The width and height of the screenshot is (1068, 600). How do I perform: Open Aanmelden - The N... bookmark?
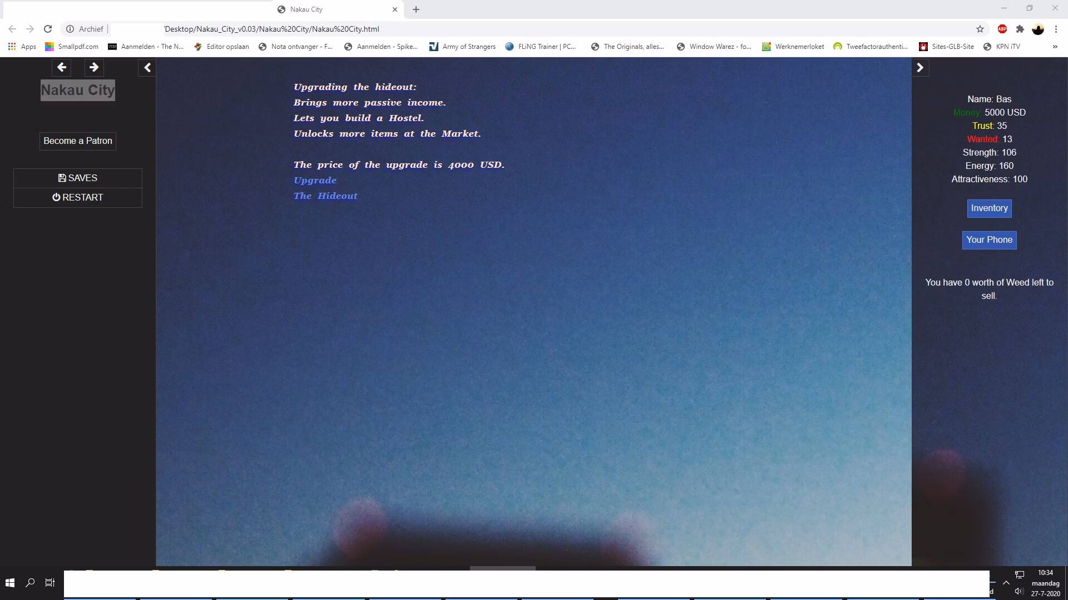(x=146, y=47)
